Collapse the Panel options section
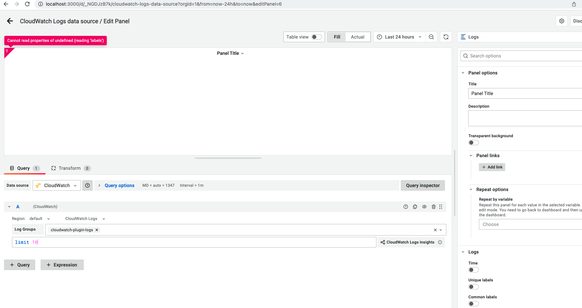This screenshot has height=308, width=582. (x=463, y=72)
